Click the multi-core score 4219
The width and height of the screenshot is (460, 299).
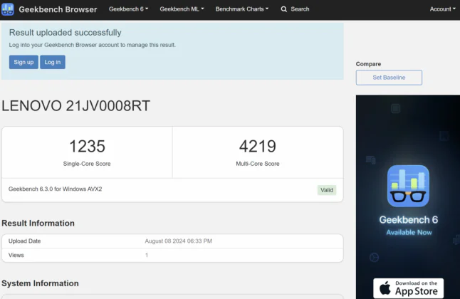pos(258,146)
